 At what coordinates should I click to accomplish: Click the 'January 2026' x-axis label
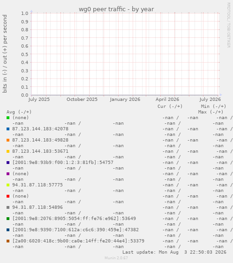[x=125, y=100]
